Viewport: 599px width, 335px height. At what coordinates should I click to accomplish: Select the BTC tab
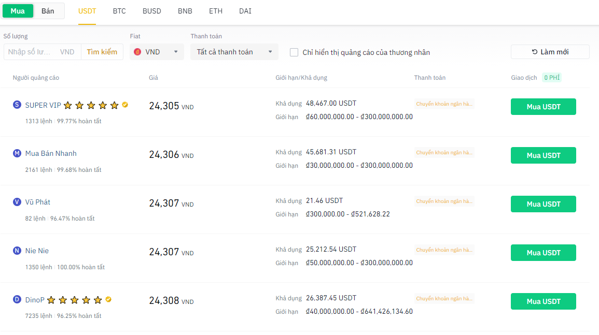119,11
